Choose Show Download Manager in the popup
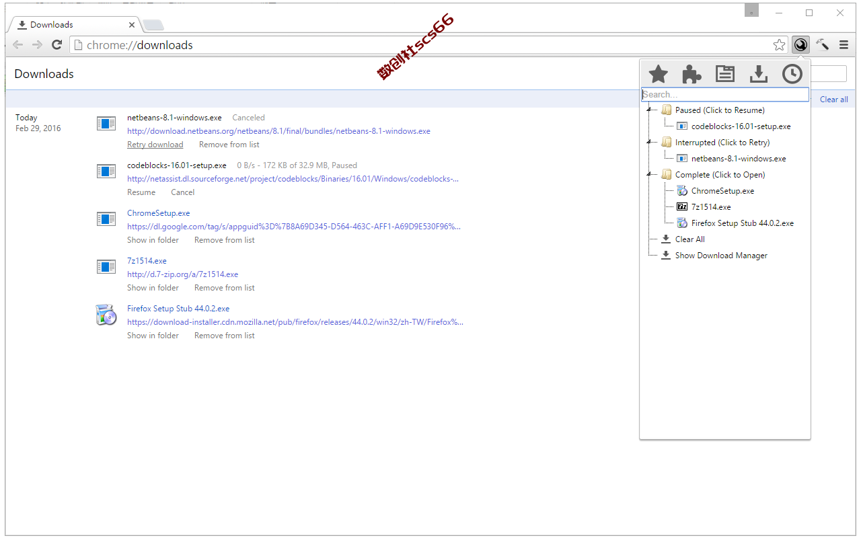The width and height of the screenshot is (861, 538). 721,255
